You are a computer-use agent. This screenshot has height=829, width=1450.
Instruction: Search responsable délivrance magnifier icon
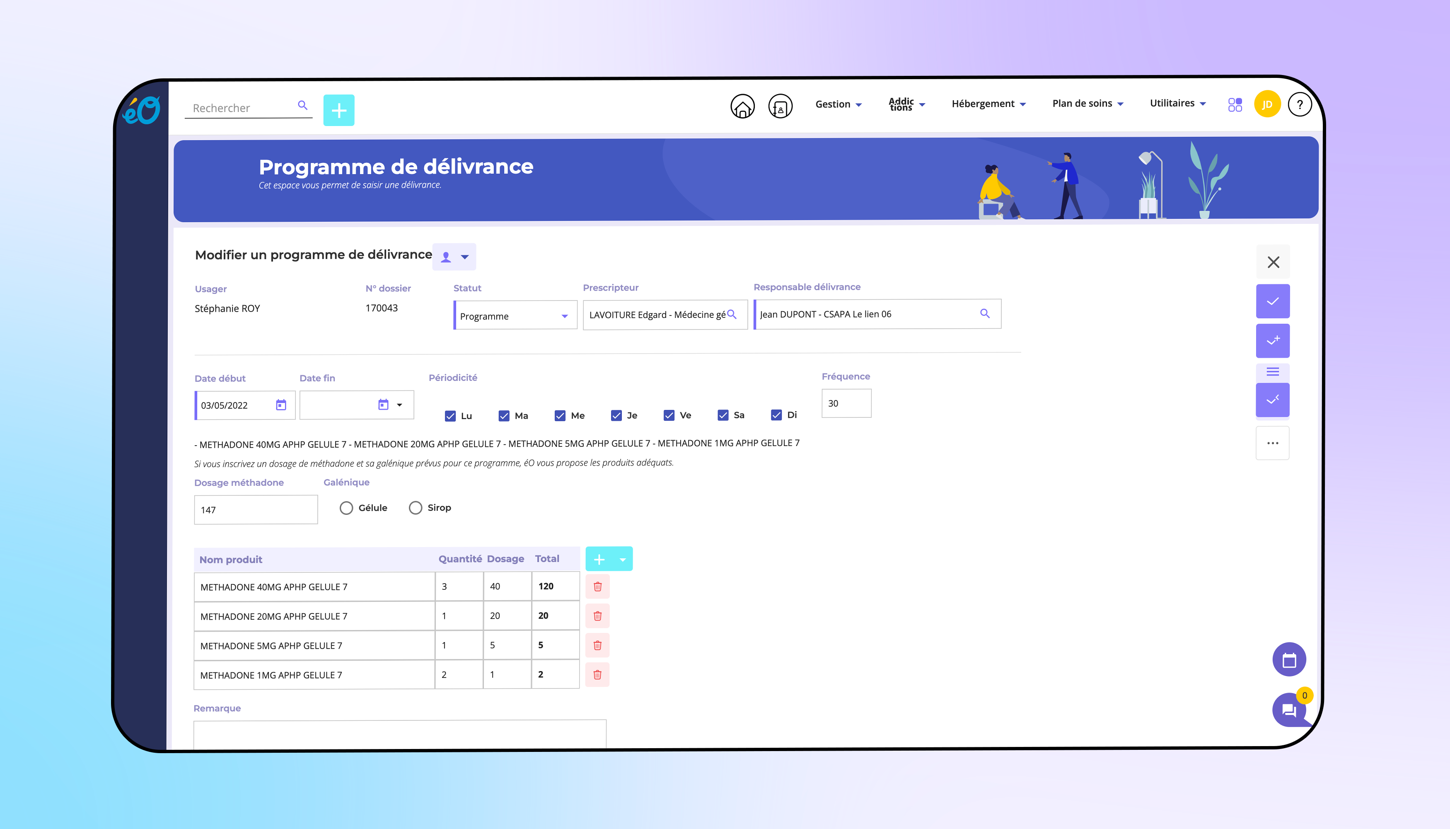click(x=984, y=313)
